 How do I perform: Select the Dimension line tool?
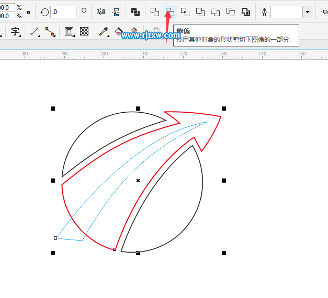[35, 31]
